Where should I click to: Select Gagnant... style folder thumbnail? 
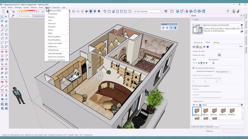pyautogui.click(x=206, y=111)
